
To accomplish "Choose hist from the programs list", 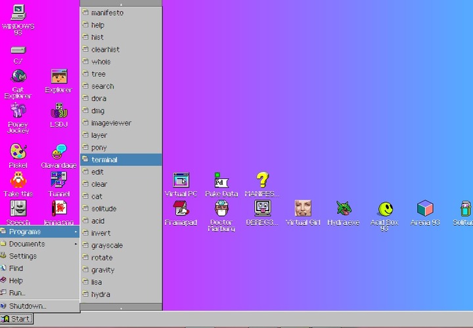I will point(121,37).
